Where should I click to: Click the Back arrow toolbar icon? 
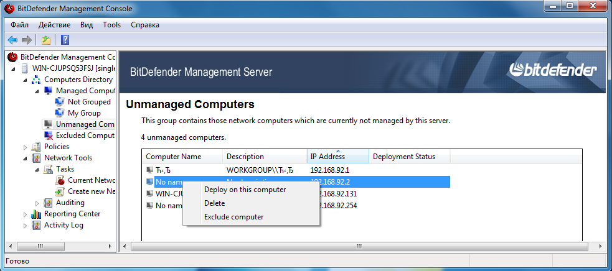pos(12,40)
